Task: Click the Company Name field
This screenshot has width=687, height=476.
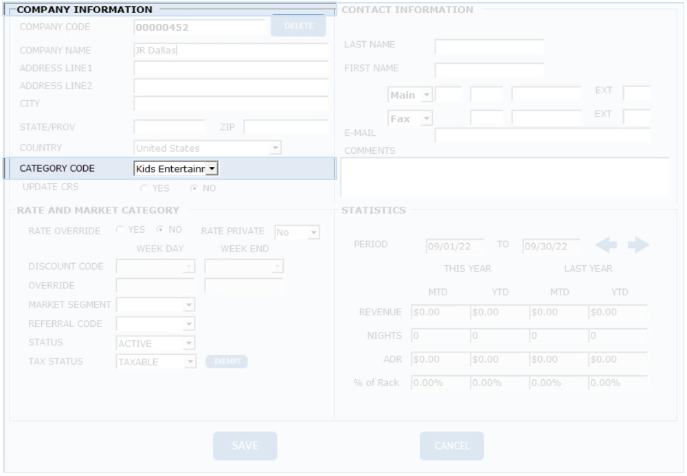Action: click(x=230, y=50)
